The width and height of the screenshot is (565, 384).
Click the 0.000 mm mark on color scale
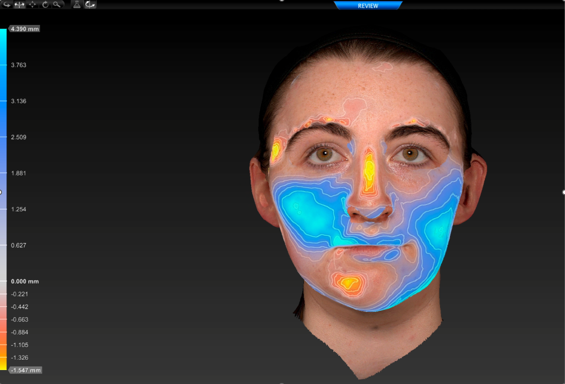coord(24,282)
